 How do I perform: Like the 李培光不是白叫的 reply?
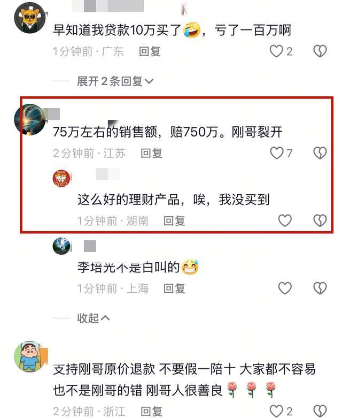[x=285, y=288]
